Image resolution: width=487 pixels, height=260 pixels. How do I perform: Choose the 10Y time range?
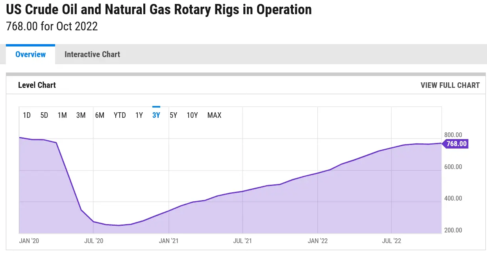(x=192, y=115)
